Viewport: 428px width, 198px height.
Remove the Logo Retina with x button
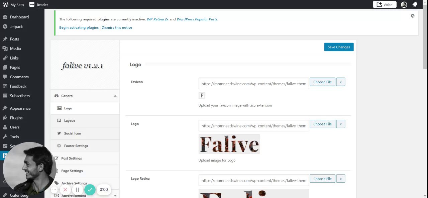click(x=341, y=179)
